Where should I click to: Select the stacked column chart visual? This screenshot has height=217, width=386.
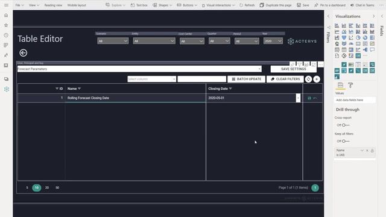(344, 25)
